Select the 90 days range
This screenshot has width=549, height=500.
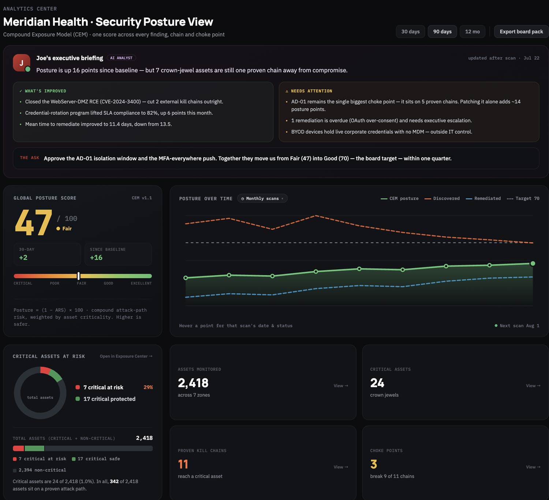click(x=442, y=32)
